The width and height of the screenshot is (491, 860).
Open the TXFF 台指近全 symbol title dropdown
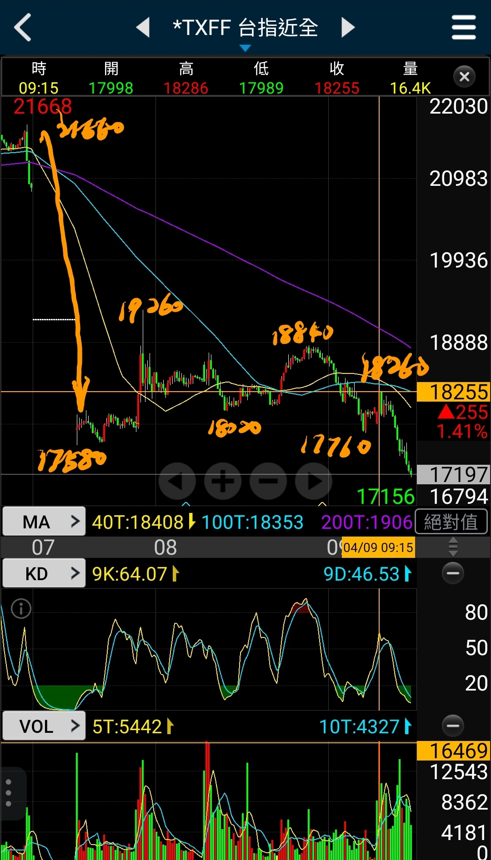click(245, 29)
